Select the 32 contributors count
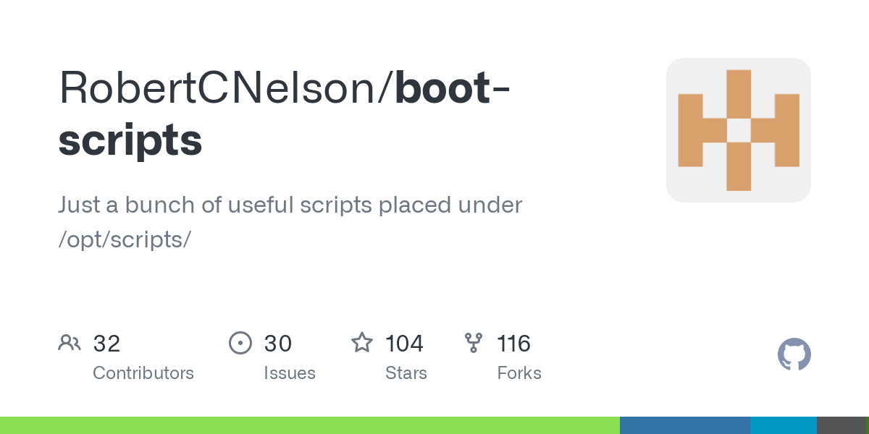 point(106,344)
